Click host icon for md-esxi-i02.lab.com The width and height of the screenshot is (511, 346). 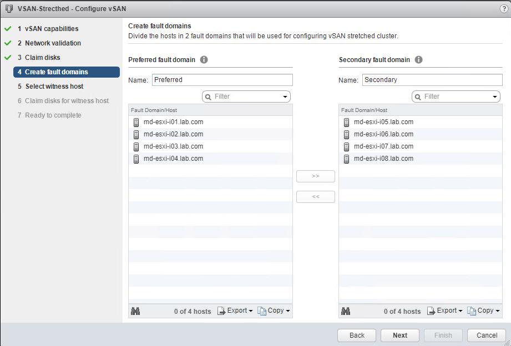pos(136,134)
